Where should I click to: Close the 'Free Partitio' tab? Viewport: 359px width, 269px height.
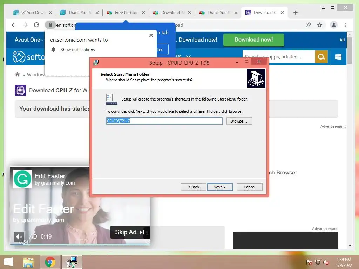coord(143,13)
